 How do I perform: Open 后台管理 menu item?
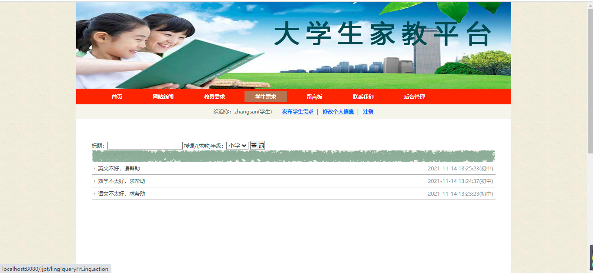415,97
